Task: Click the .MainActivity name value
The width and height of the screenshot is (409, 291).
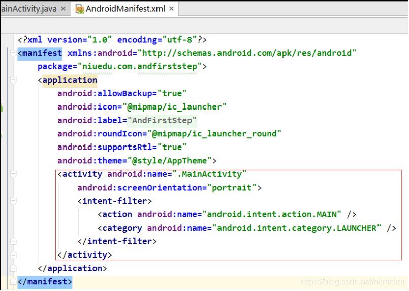Action: pyautogui.click(x=209, y=174)
